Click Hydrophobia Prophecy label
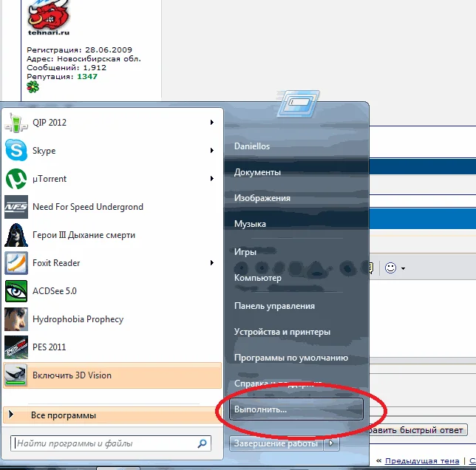476x470 pixels. 78,319
